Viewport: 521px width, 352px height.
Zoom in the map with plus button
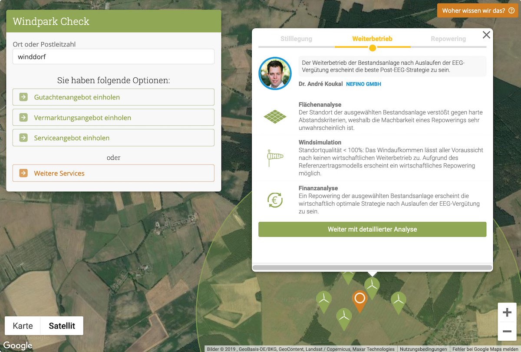507,313
